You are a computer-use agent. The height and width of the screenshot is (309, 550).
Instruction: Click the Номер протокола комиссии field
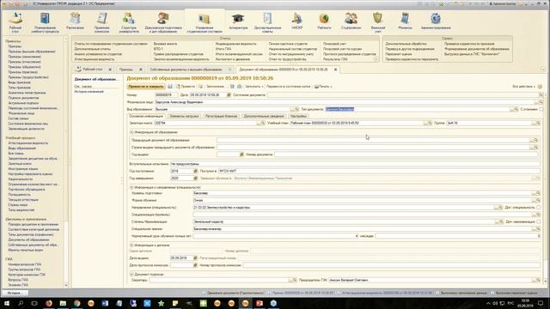(392, 265)
